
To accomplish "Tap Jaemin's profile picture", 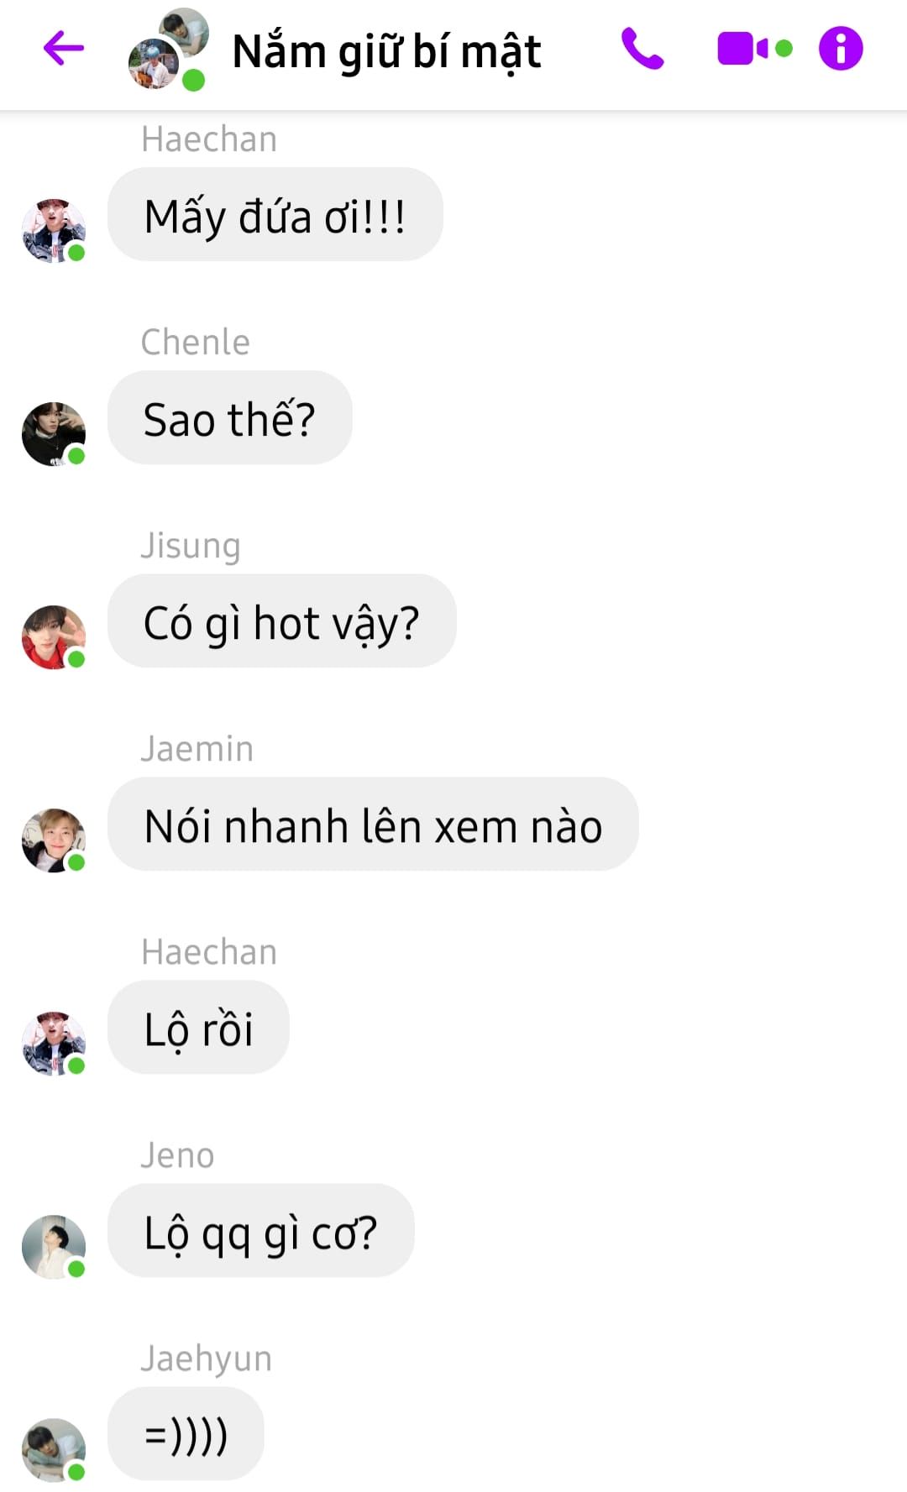I will 54,840.
